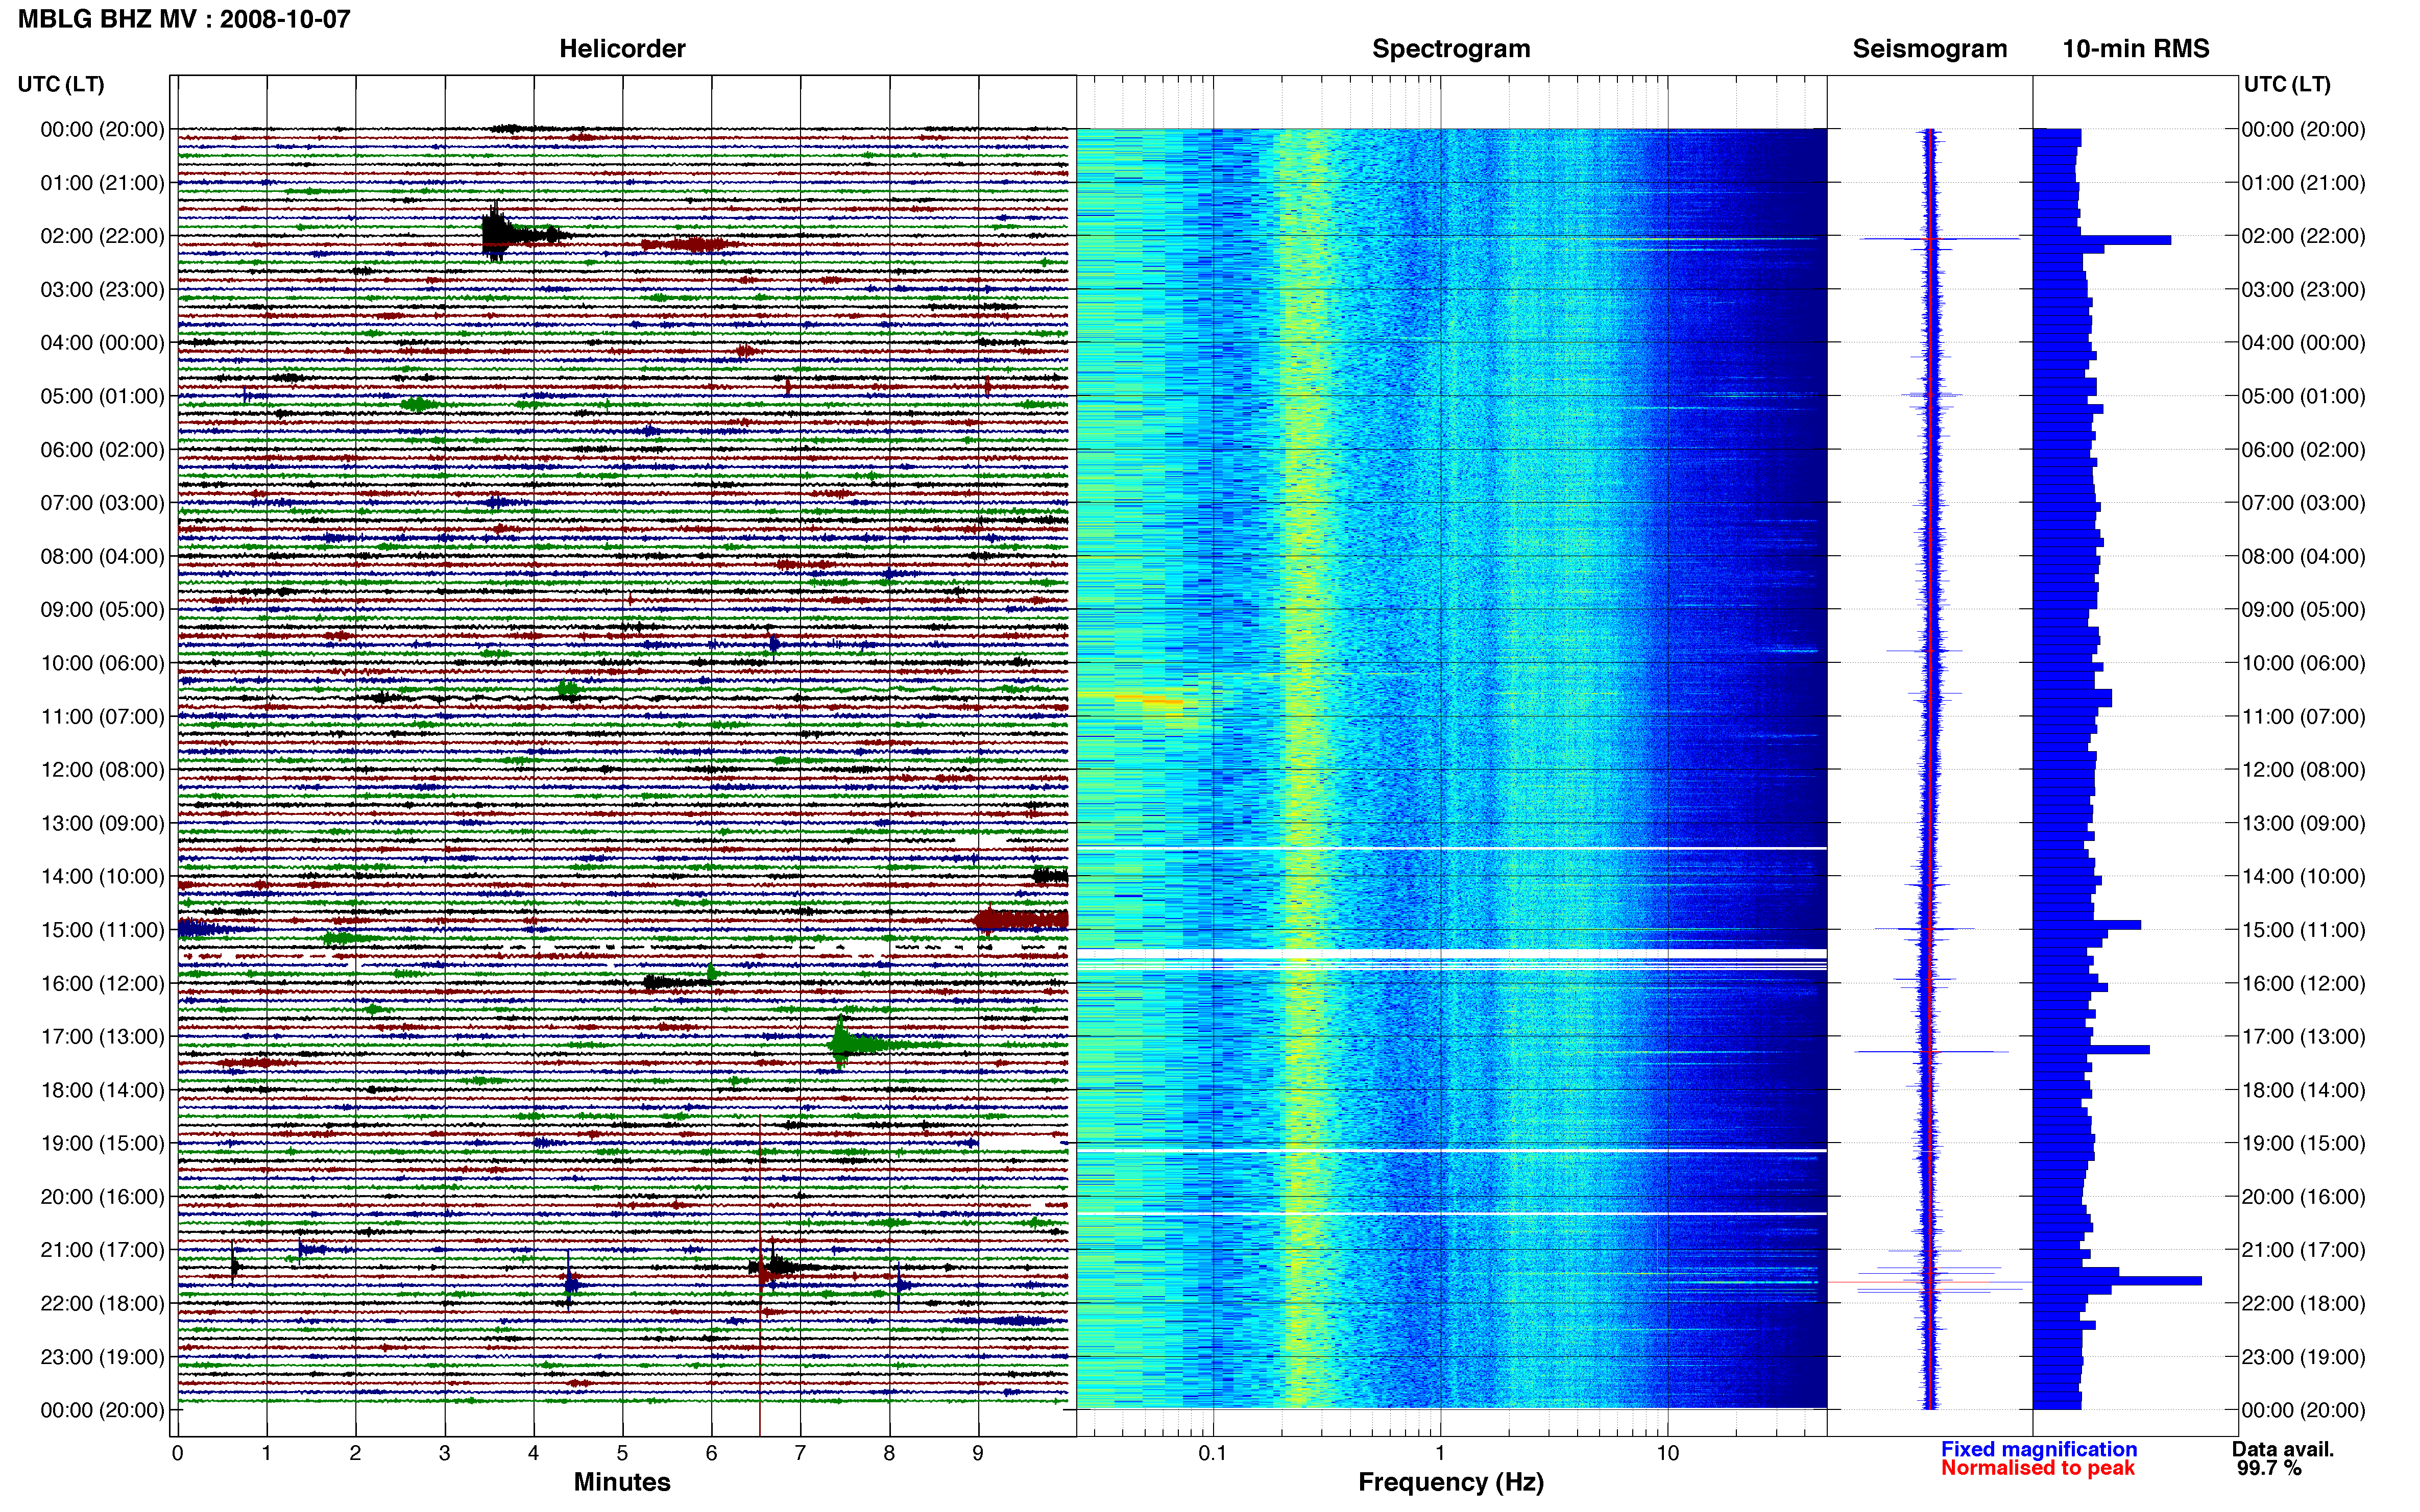
Task: Click right time label '08:00 (04:00)'
Action: point(2303,556)
